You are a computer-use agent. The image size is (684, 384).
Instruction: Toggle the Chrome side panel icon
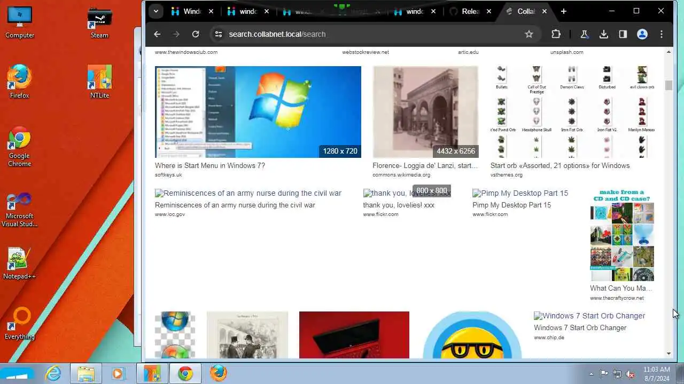[x=623, y=34]
